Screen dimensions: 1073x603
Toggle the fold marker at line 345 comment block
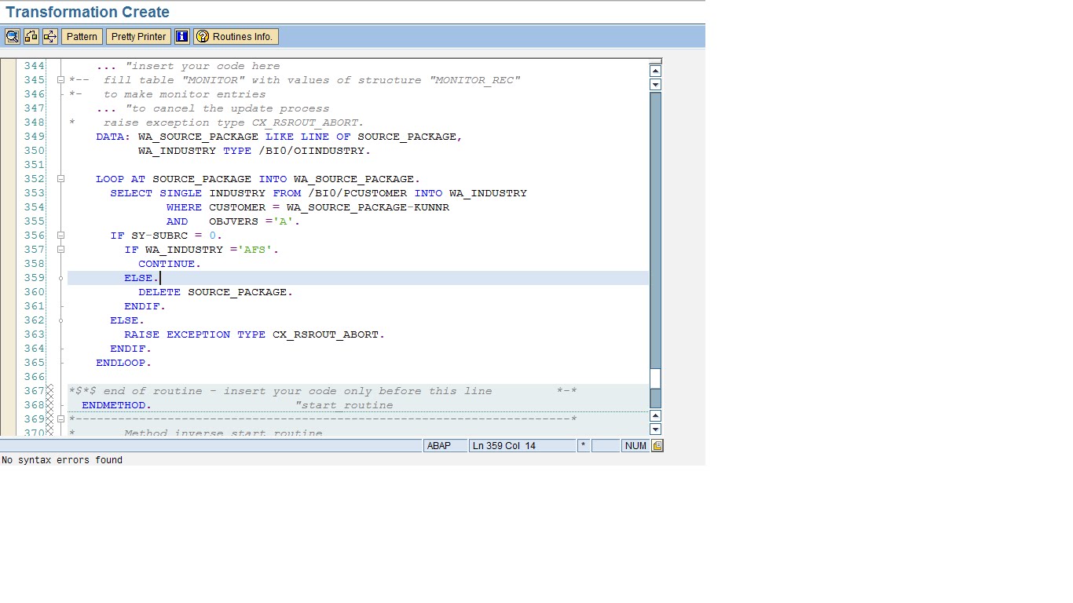tap(61, 79)
